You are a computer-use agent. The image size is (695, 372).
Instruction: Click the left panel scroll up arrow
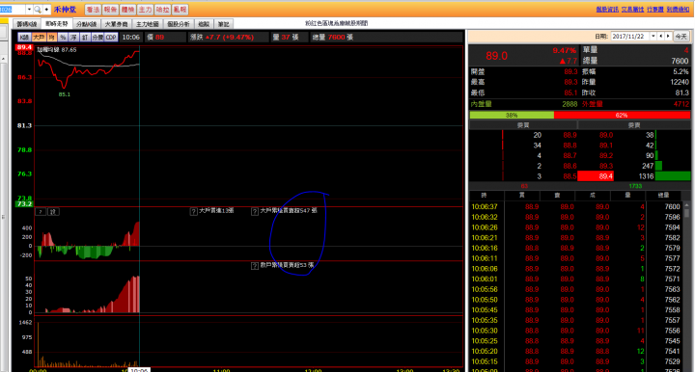3,59
